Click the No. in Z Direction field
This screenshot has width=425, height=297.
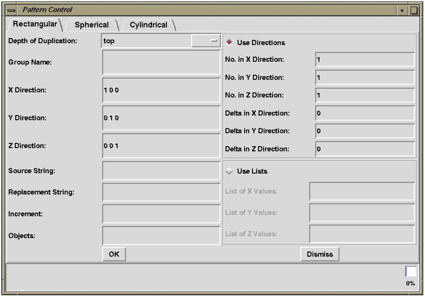[365, 95]
